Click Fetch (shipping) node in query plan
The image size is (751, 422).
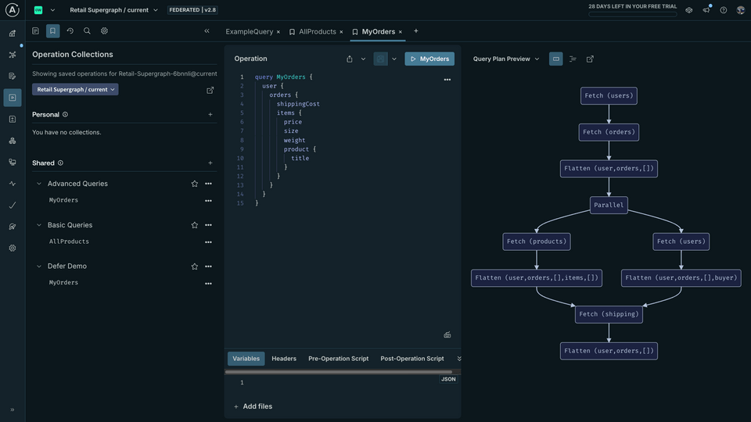pyautogui.click(x=609, y=314)
